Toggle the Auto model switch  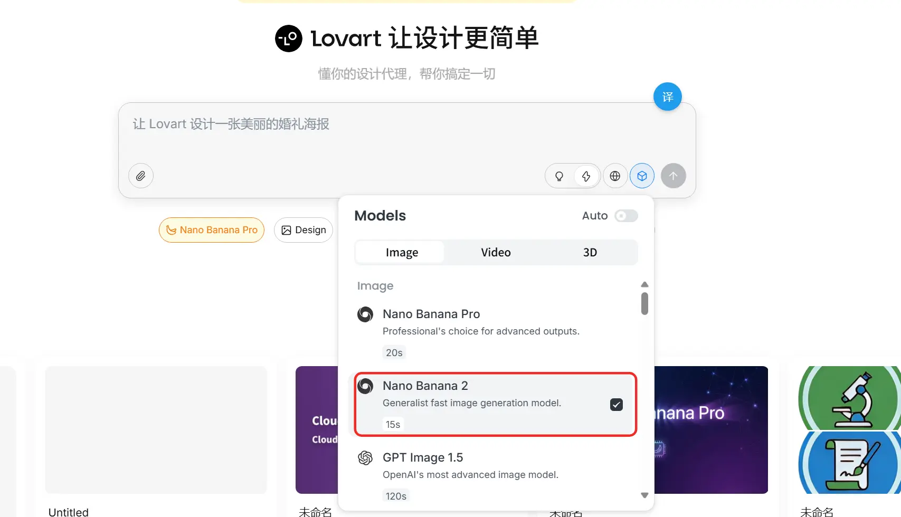click(626, 216)
